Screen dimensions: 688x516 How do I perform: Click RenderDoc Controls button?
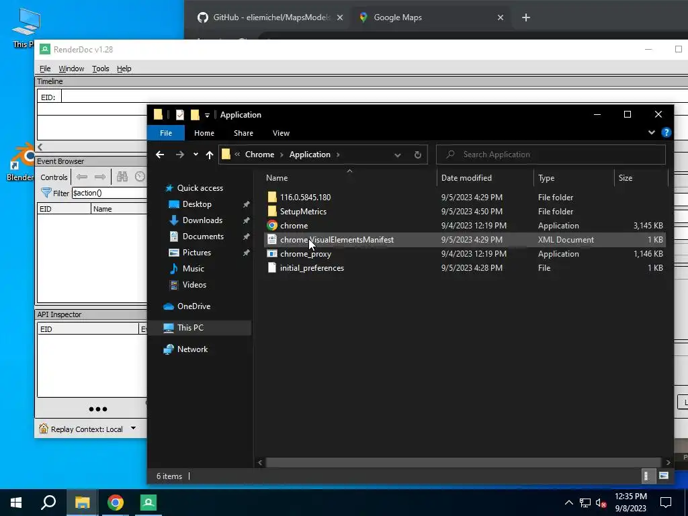point(54,177)
